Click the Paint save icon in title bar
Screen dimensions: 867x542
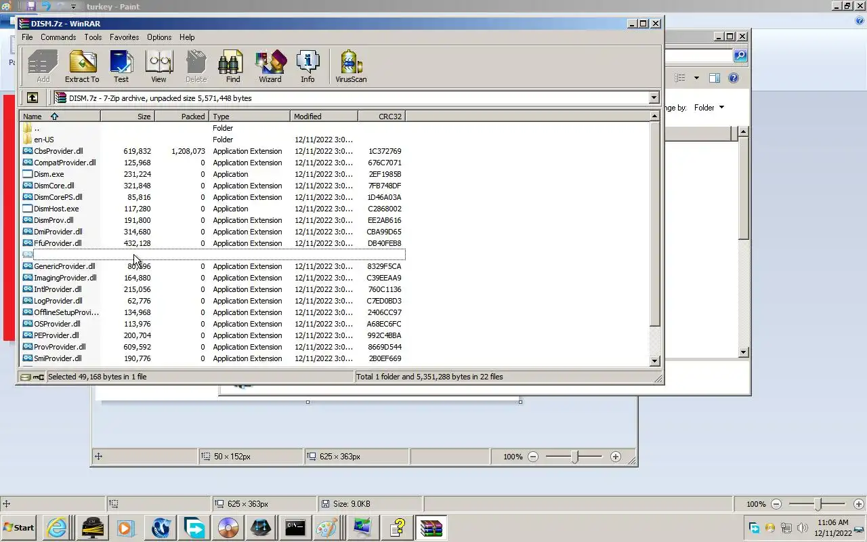(30, 6)
